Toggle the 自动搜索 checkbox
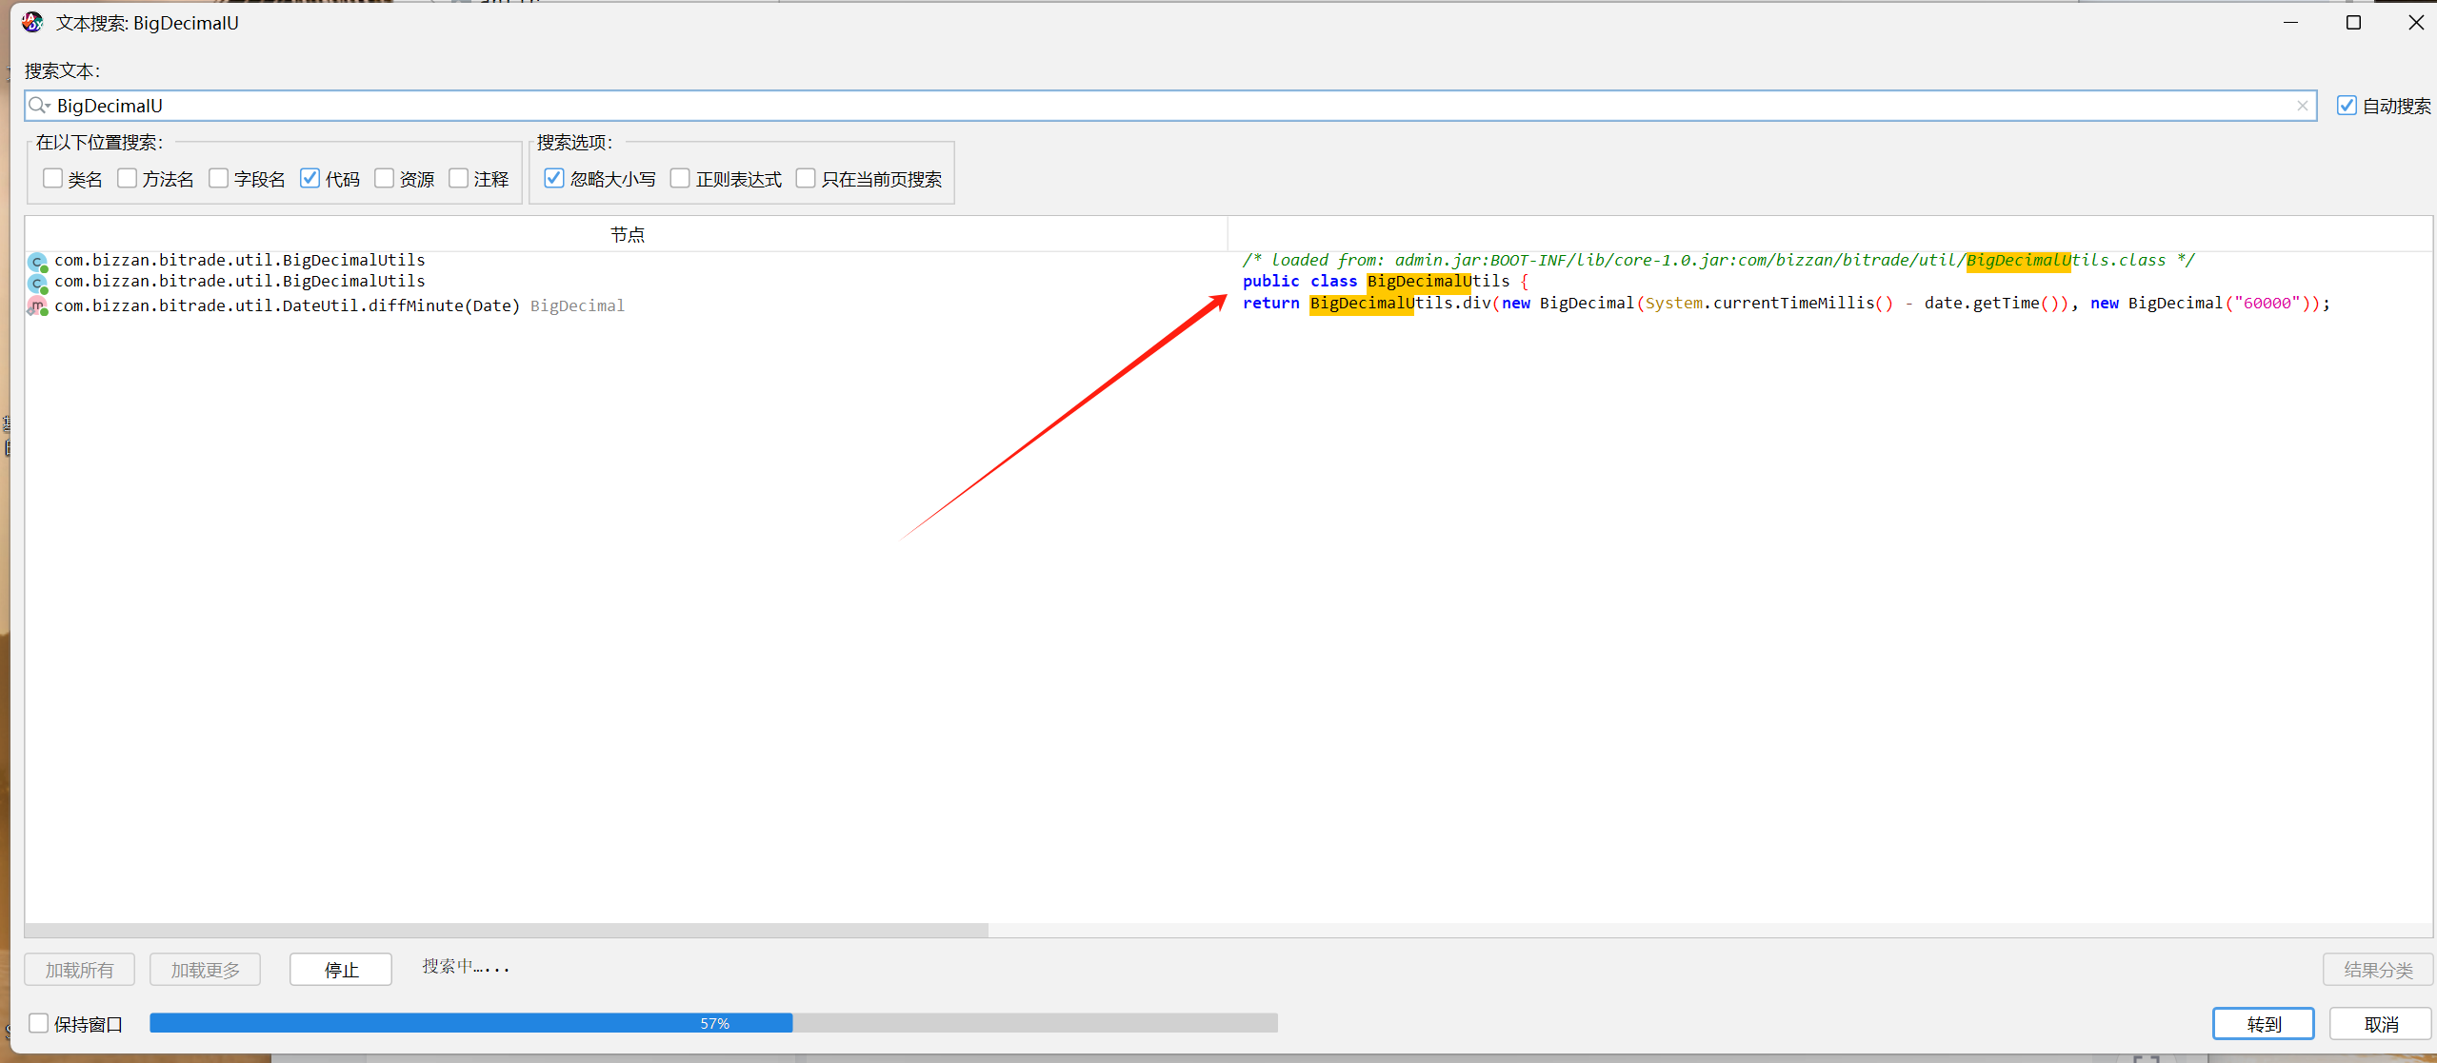 point(2347,106)
